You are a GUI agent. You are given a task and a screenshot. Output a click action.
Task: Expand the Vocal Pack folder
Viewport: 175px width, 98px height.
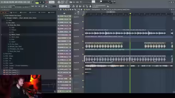[7, 54]
